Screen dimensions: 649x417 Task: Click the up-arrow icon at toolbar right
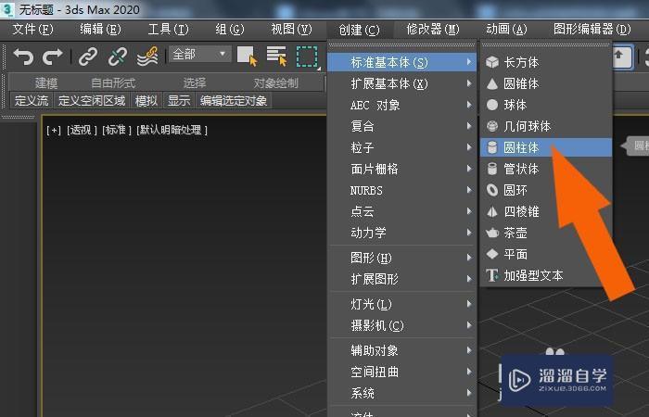[620, 57]
